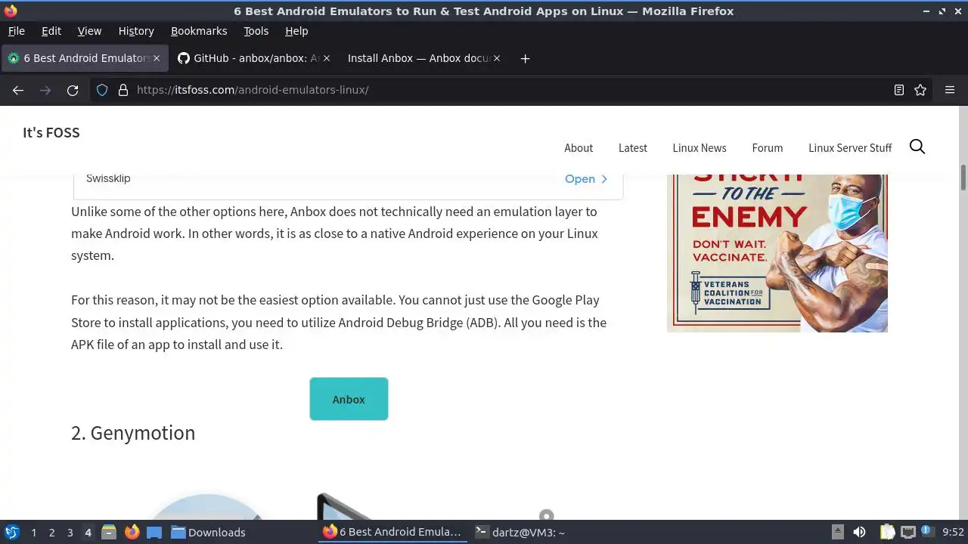Close the Install Anbox tab
Image resolution: width=968 pixels, height=544 pixels.
coord(496,58)
